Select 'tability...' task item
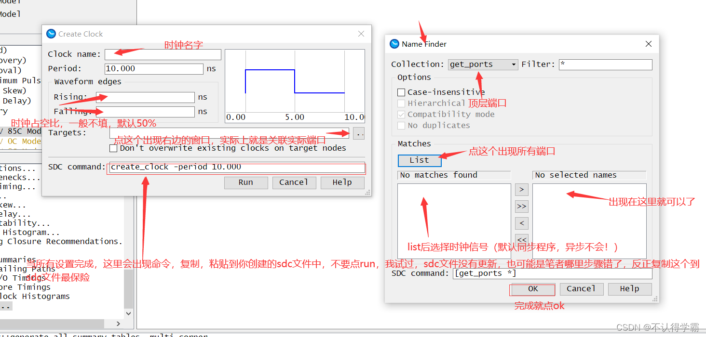This screenshot has height=337, width=706. [x=25, y=223]
